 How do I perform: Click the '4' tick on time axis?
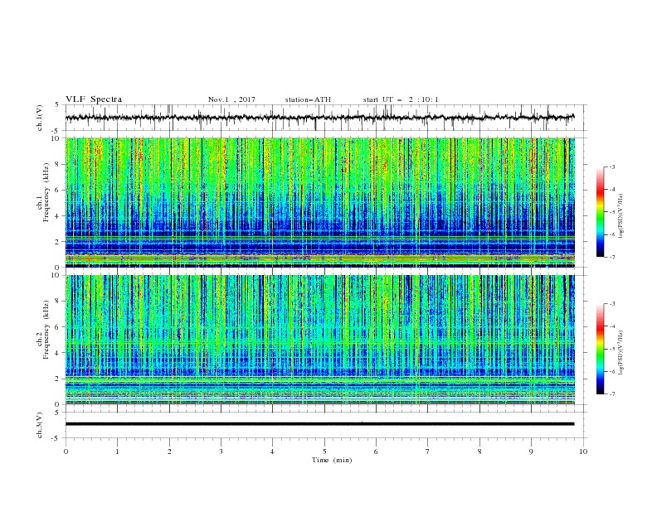click(273, 451)
